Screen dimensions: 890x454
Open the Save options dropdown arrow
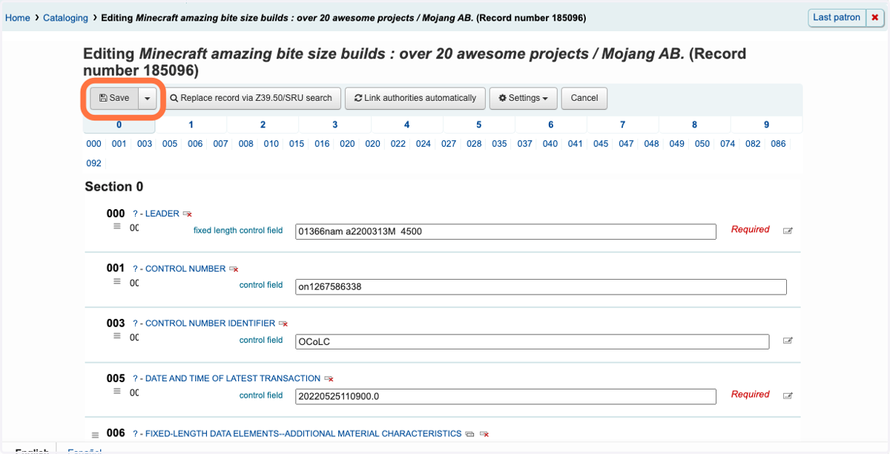point(148,98)
